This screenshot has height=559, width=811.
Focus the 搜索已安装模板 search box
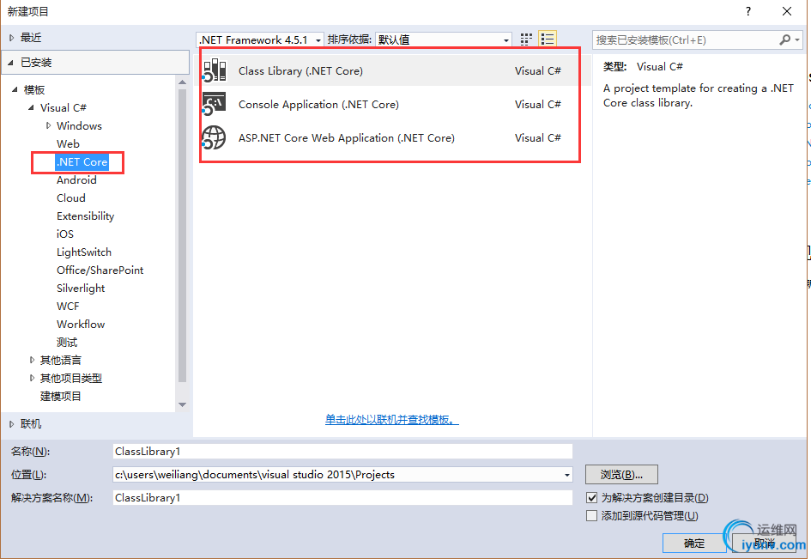point(686,39)
